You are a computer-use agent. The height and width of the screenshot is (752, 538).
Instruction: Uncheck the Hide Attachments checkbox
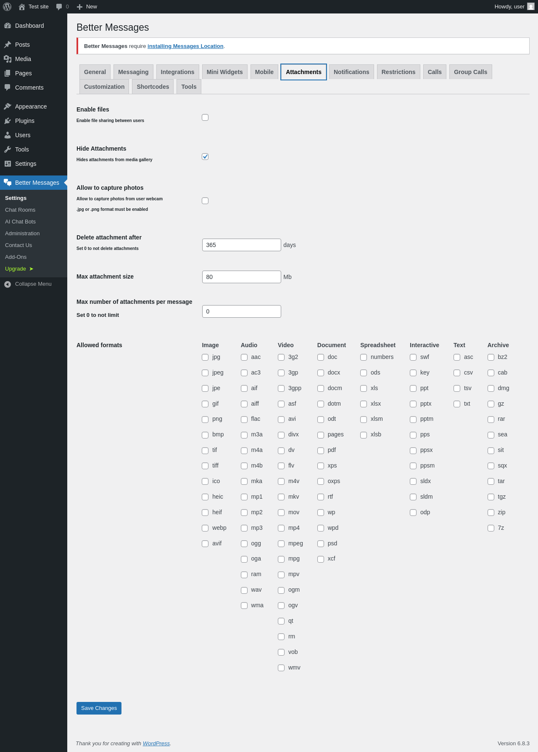[x=205, y=157]
